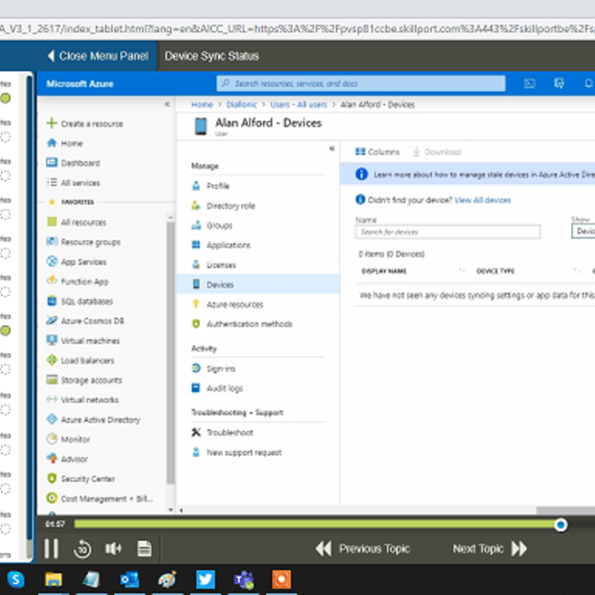Open Skype from the taskbar
595x595 pixels.
point(16,579)
